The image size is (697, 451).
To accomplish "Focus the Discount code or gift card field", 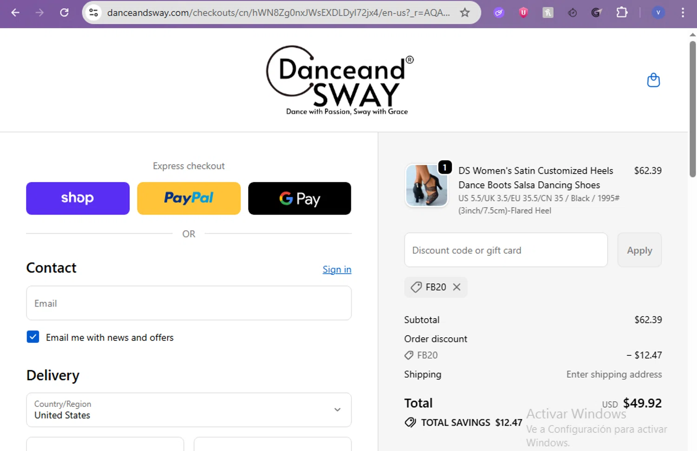I will [x=506, y=250].
